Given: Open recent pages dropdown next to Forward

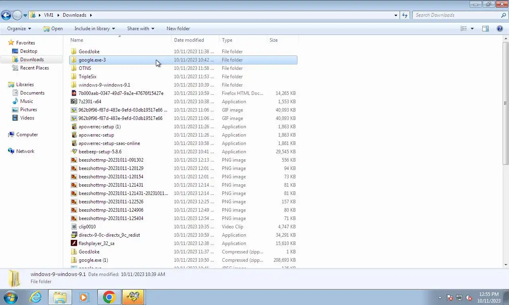Looking at the screenshot, I should coord(25,15).
